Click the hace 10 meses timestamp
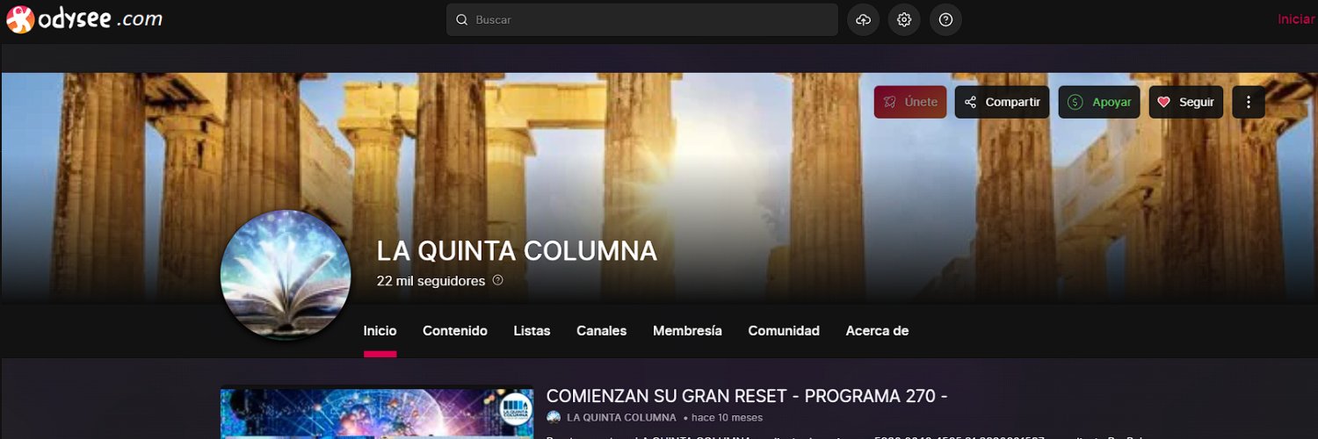This screenshot has width=1318, height=439. click(727, 418)
